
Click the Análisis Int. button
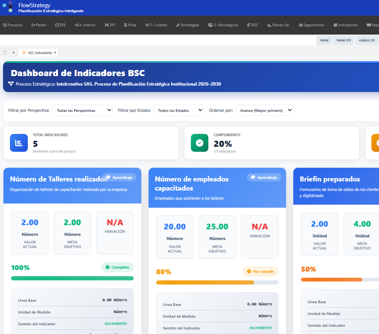pyautogui.click(x=366, y=40)
